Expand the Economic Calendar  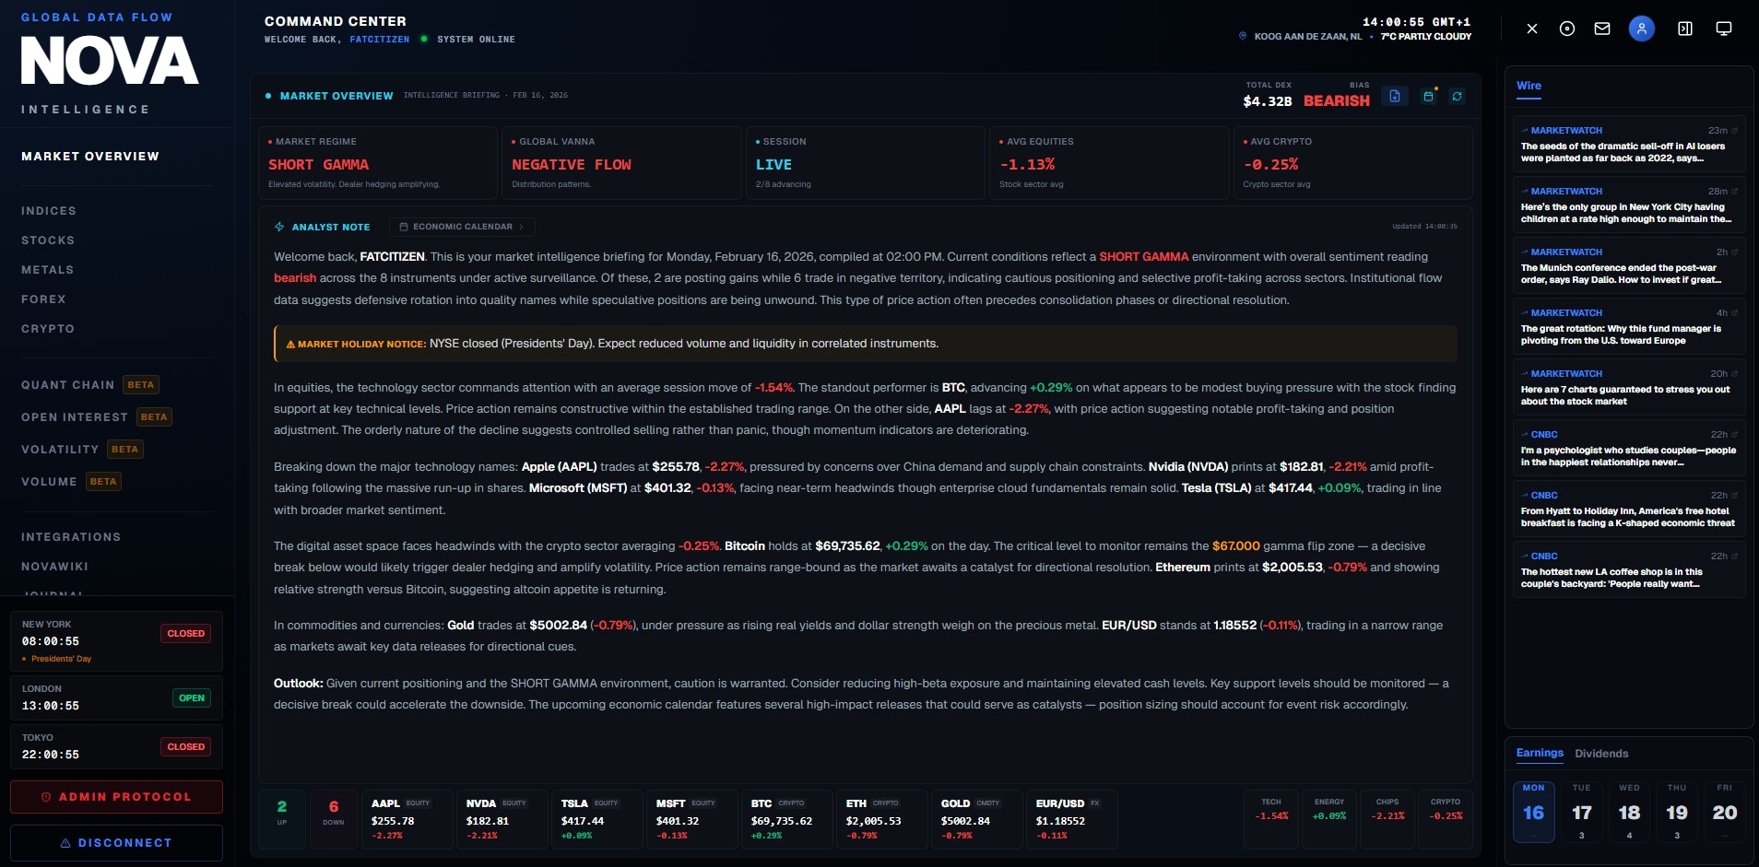click(x=461, y=227)
